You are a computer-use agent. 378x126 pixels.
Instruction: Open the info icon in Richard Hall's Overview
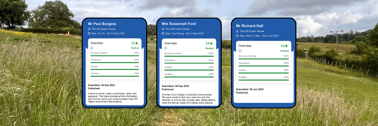pyautogui.click(x=240, y=51)
